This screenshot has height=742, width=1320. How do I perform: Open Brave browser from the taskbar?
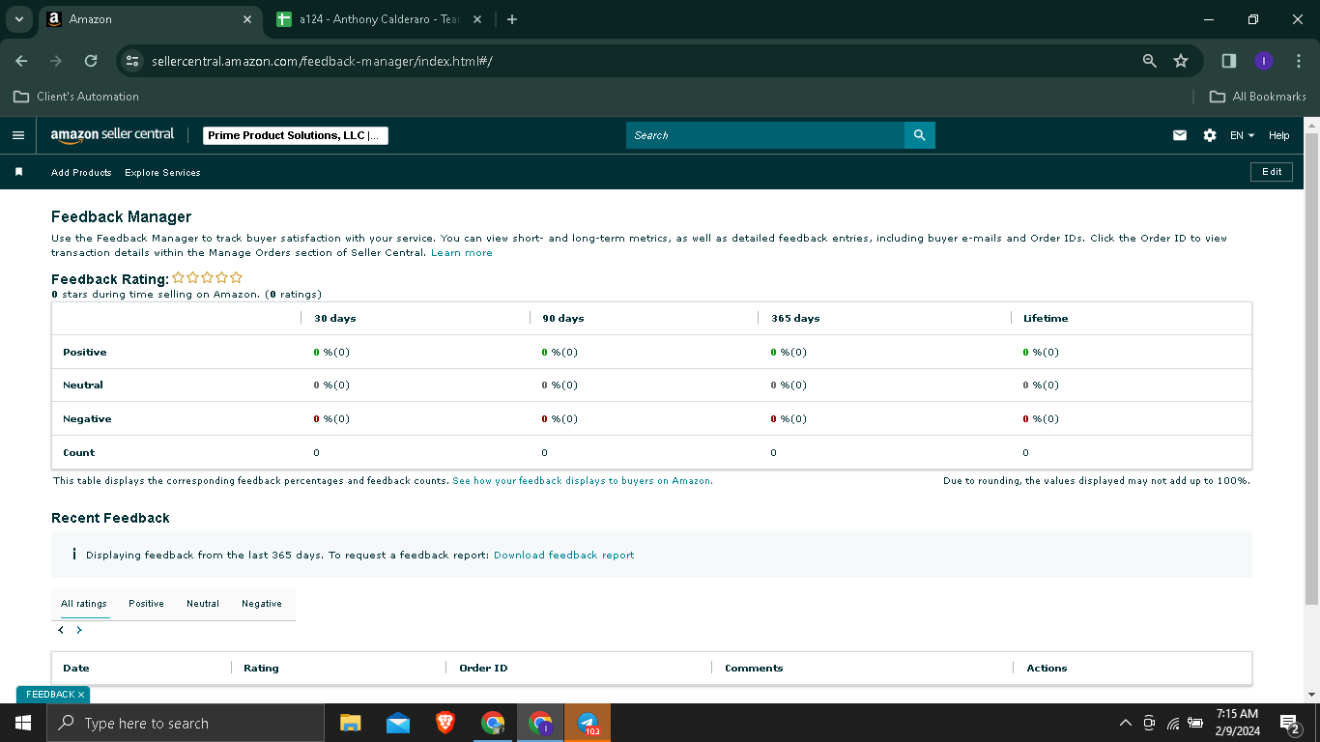point(445,723)
